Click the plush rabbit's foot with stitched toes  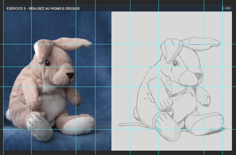(36, 121)
